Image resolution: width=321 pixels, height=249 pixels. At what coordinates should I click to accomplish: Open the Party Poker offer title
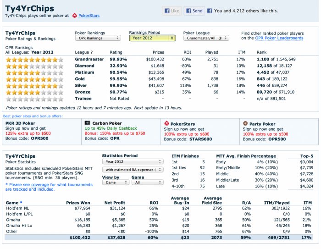point(262,124)
